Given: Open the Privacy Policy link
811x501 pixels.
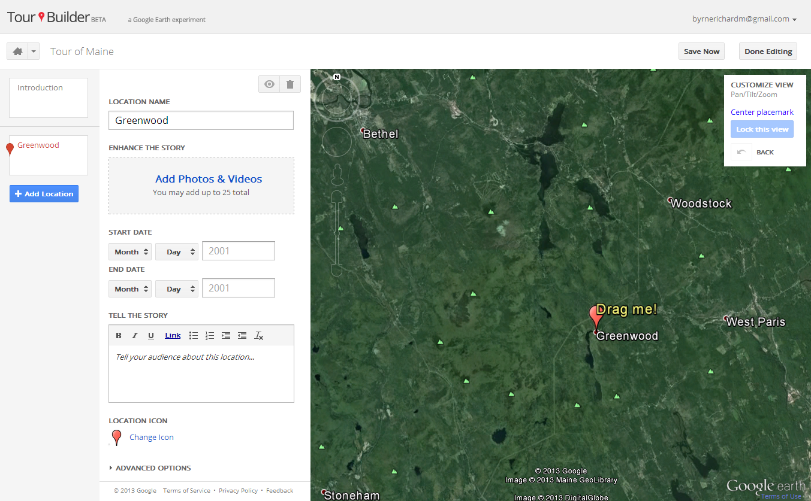Looking at the screenshot, I should pos(238,491).
